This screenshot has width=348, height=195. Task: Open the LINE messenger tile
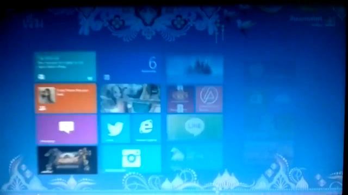195,127
